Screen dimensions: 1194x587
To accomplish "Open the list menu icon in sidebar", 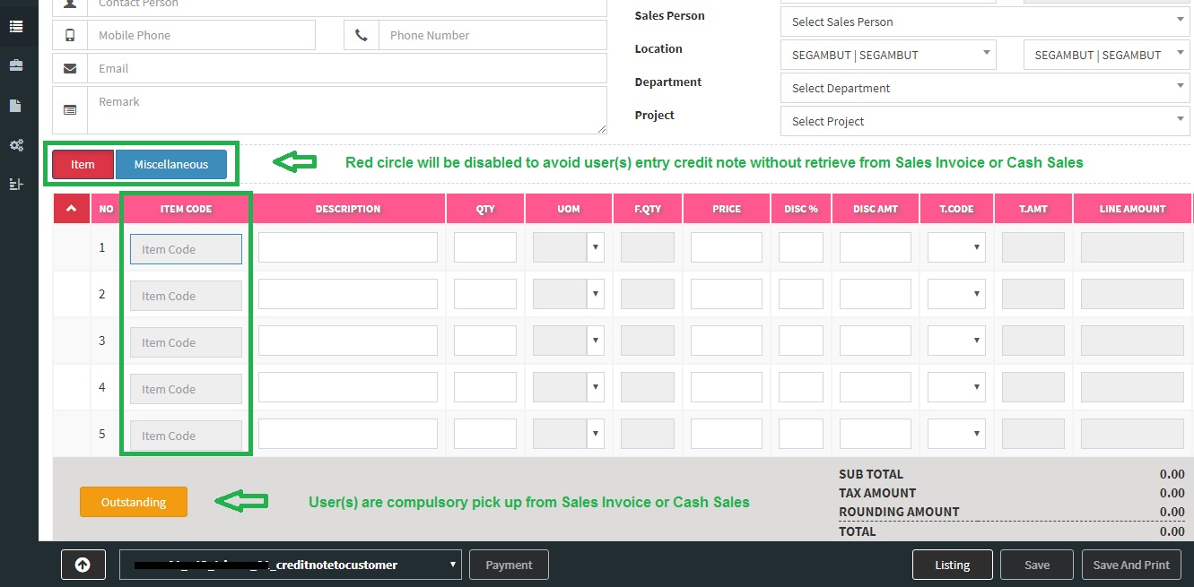I will (16, 27).
